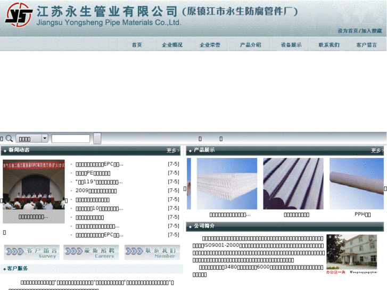Screen dimensions: 387x290
Task: Click the office building photo 办公区一角
Action: [x=352, y=252]
